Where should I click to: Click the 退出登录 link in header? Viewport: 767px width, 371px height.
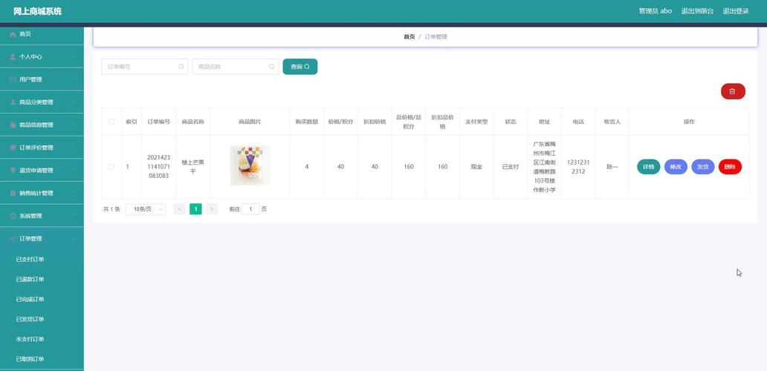pyautogui.click(x=736, y=11)
